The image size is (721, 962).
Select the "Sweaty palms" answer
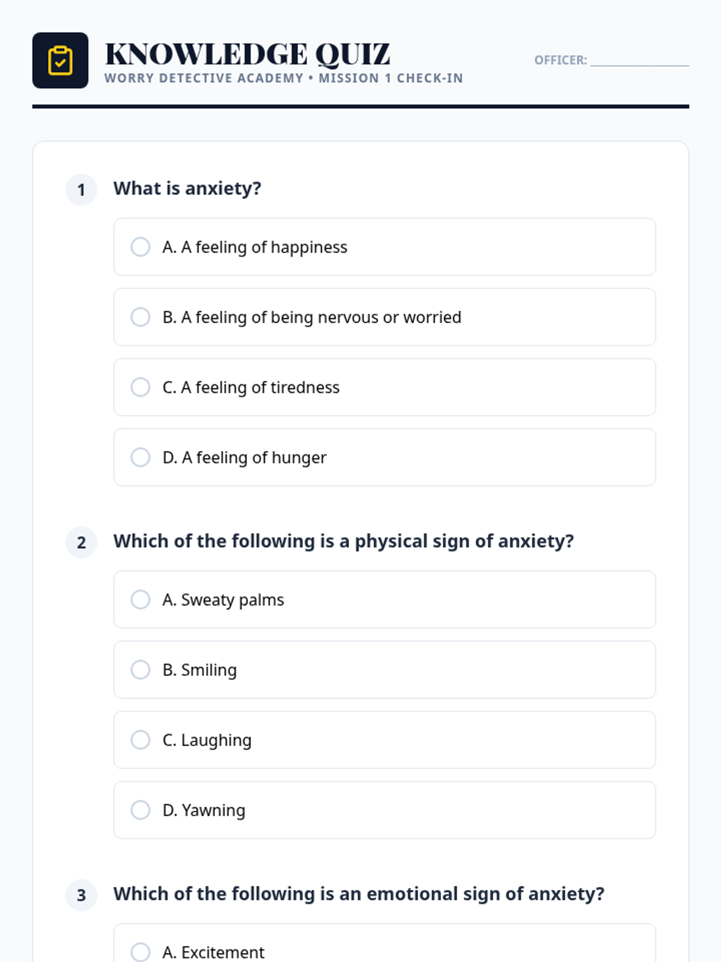[141, 600]
